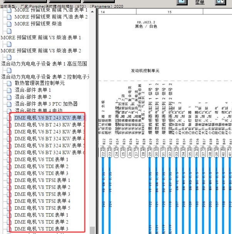Click connector pin 35 on the diagram
Viewport: 232px width, 234px height.
190,152
